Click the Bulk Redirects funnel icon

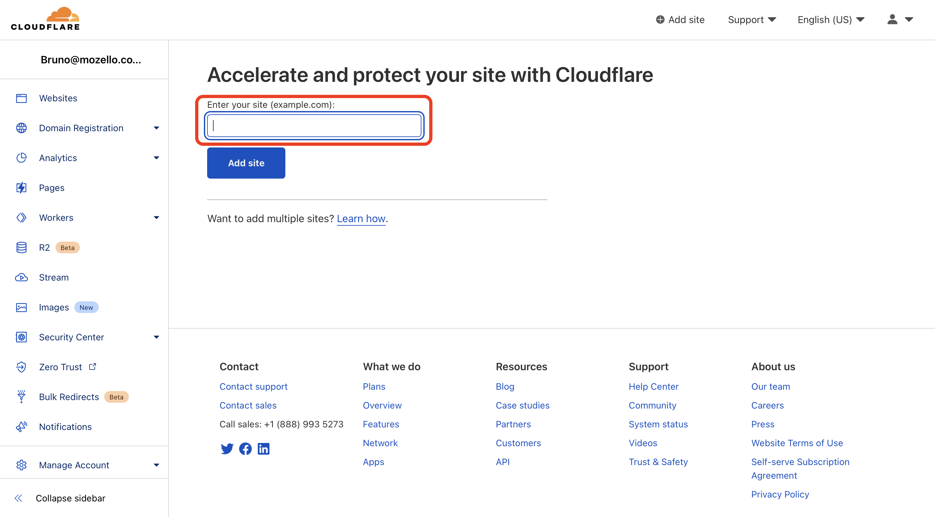(21, 397)
